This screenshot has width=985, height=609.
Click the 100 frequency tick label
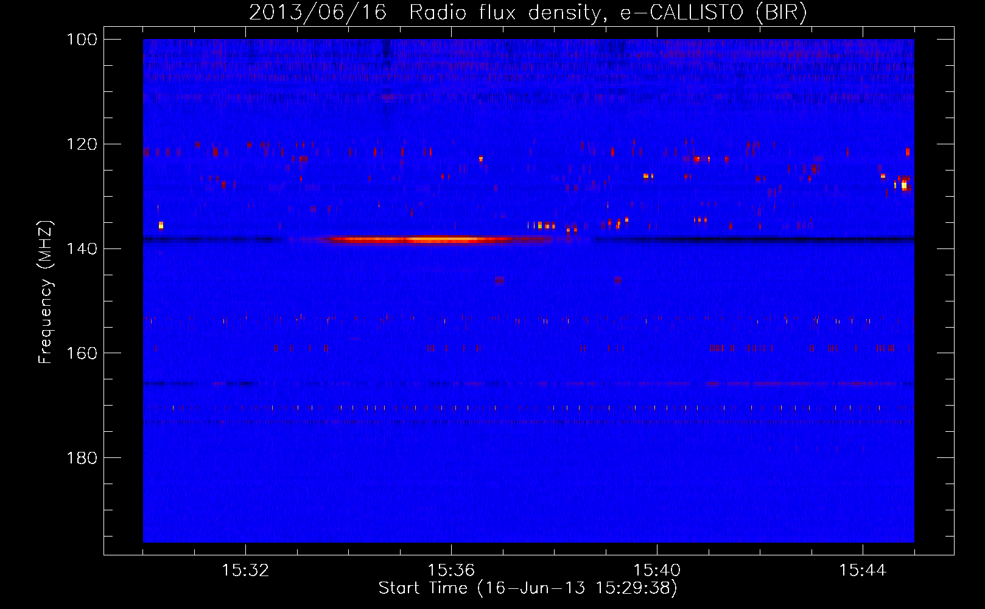point(82,40)
